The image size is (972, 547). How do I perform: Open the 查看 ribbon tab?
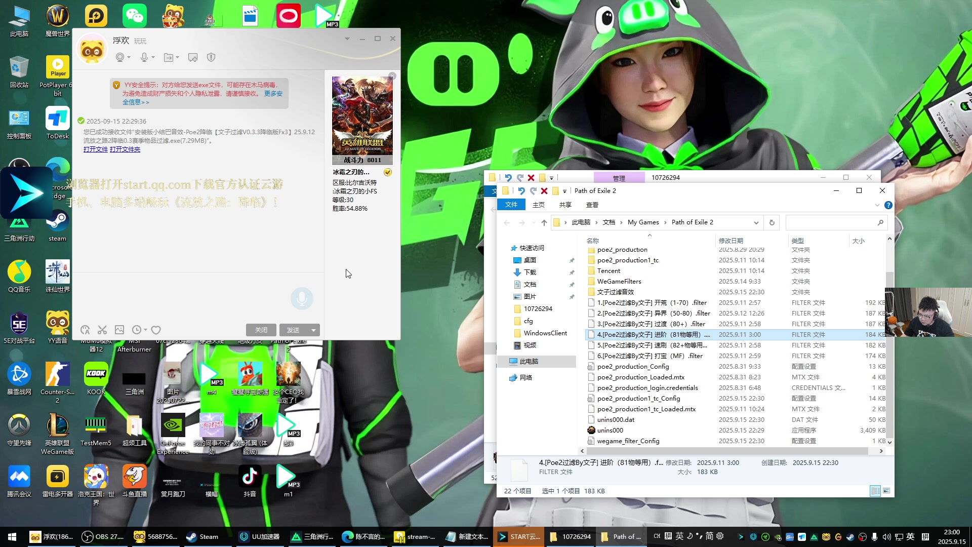tap(592, 205)
